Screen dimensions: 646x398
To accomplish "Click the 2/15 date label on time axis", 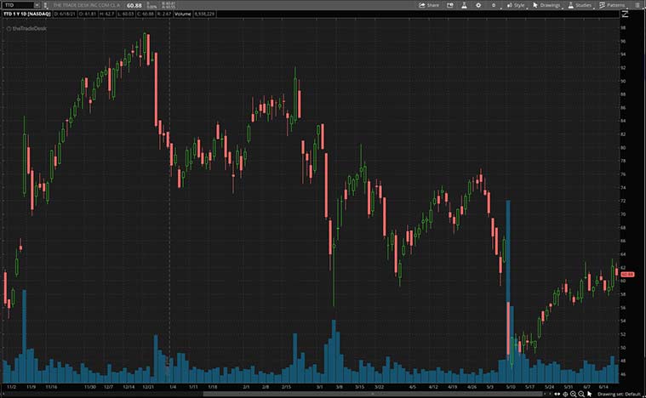I will pos(286,387).
